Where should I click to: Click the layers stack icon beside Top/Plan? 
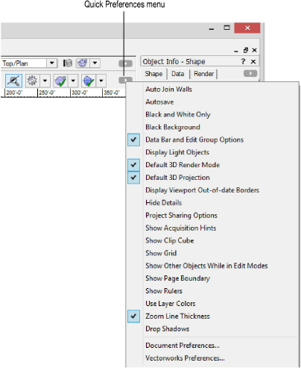68,63
